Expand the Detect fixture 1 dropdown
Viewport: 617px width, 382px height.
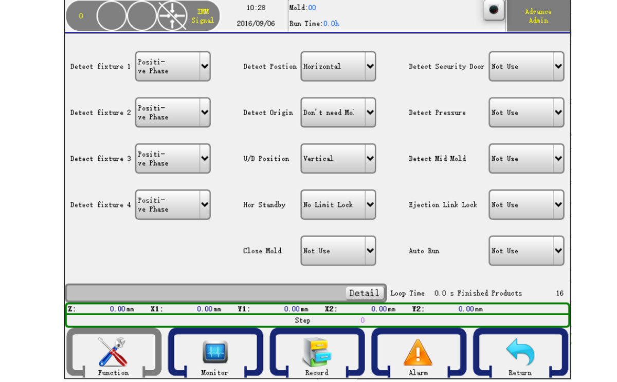(x=173, y=66)
